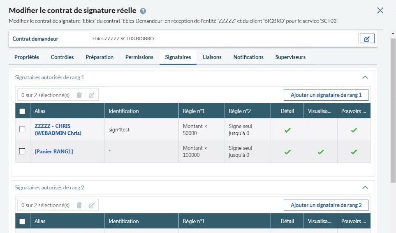Open the [Panier RANG1] alias link
396x233 pixels.
pos(54,152)
